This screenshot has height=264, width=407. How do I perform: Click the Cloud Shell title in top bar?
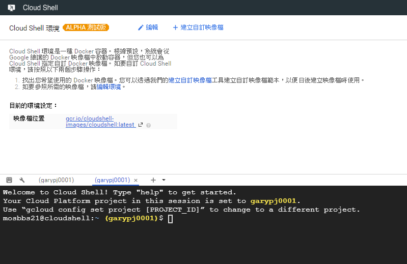pyautogui.click(x=40, y=8)
